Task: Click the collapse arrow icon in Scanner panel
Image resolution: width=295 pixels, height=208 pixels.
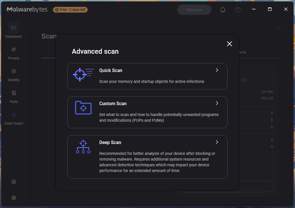Action: coord(280,28)
